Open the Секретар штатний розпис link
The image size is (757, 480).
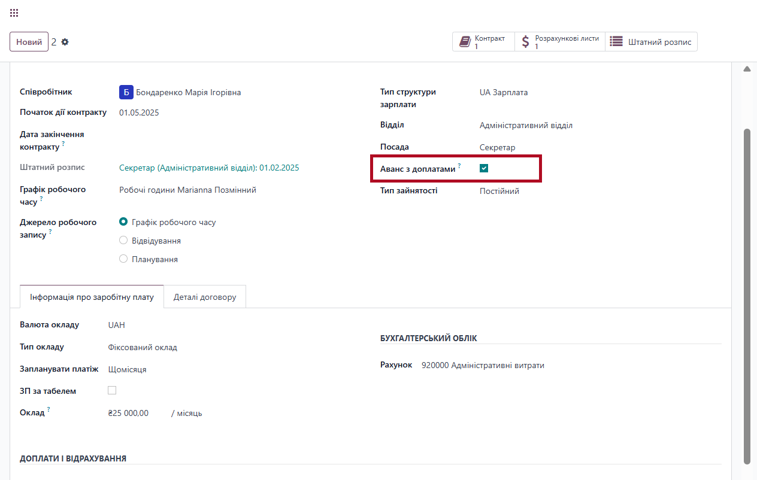coord(209,168)
